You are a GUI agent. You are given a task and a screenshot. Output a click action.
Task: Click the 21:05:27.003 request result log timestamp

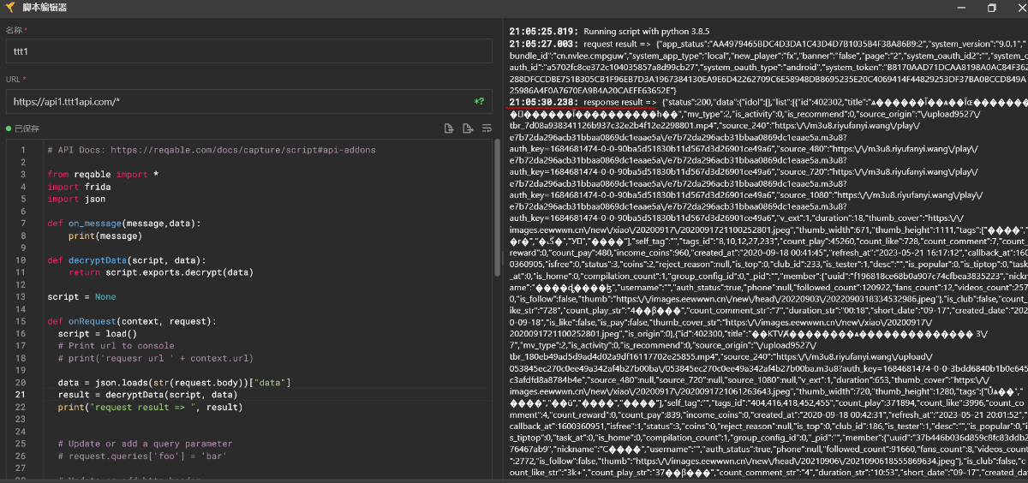[543, 43]
